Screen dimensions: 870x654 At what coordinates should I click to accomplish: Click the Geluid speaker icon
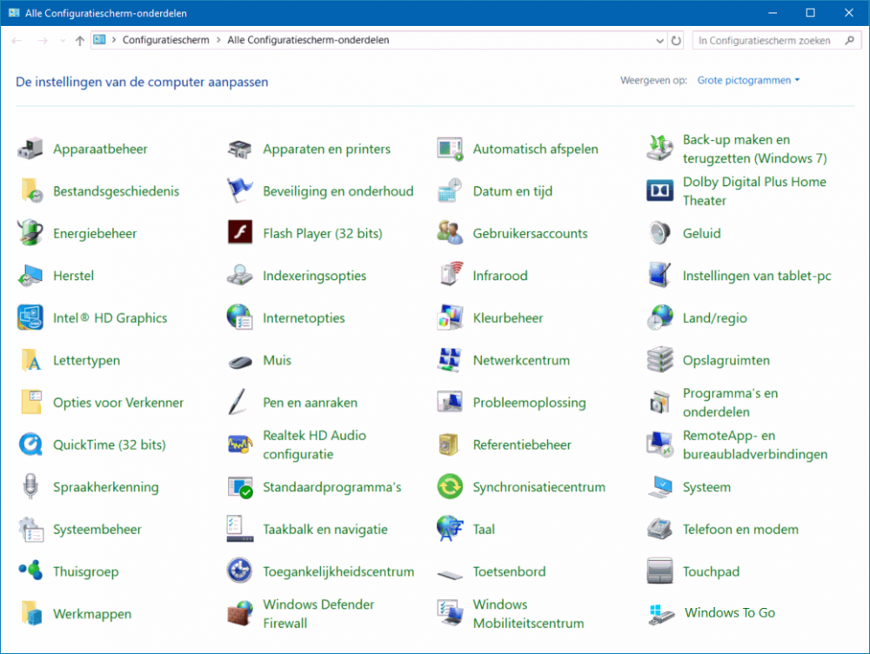tap(660, 233)
